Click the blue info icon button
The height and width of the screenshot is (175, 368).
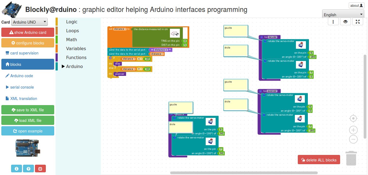click(x=17, y=168)
